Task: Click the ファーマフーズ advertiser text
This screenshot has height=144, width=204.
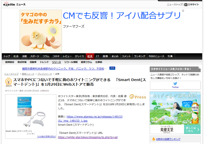Action: [x=74, y=27]
